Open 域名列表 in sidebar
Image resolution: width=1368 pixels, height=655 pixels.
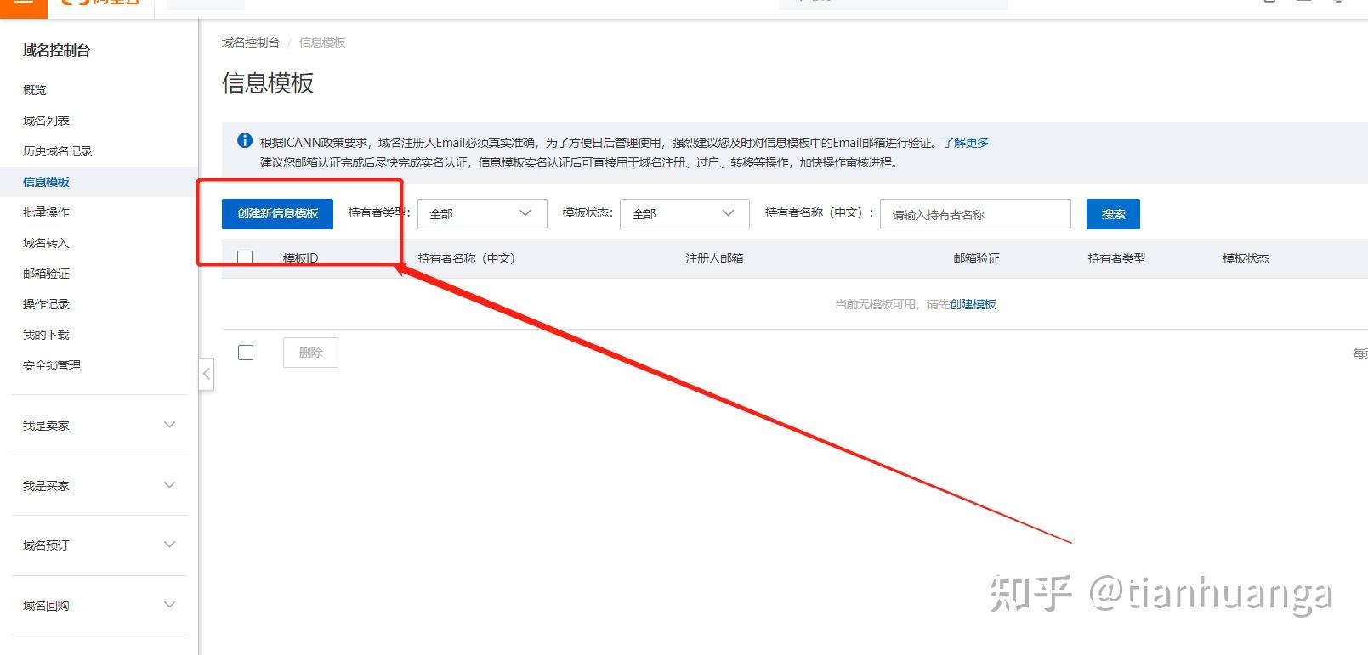[x=47, y=121]
